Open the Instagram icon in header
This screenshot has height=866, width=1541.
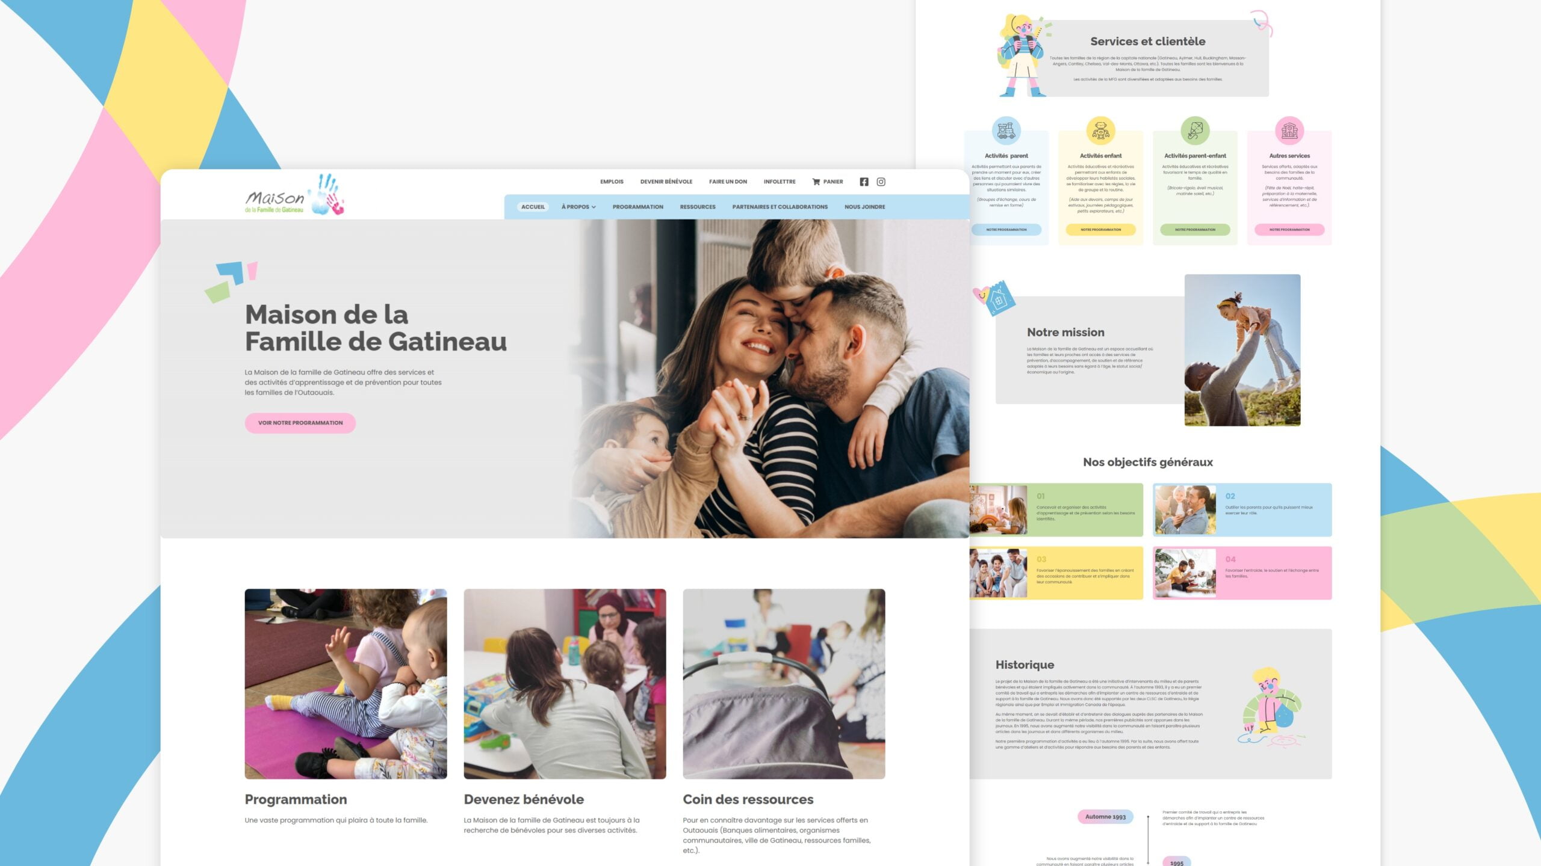point(881,182)
